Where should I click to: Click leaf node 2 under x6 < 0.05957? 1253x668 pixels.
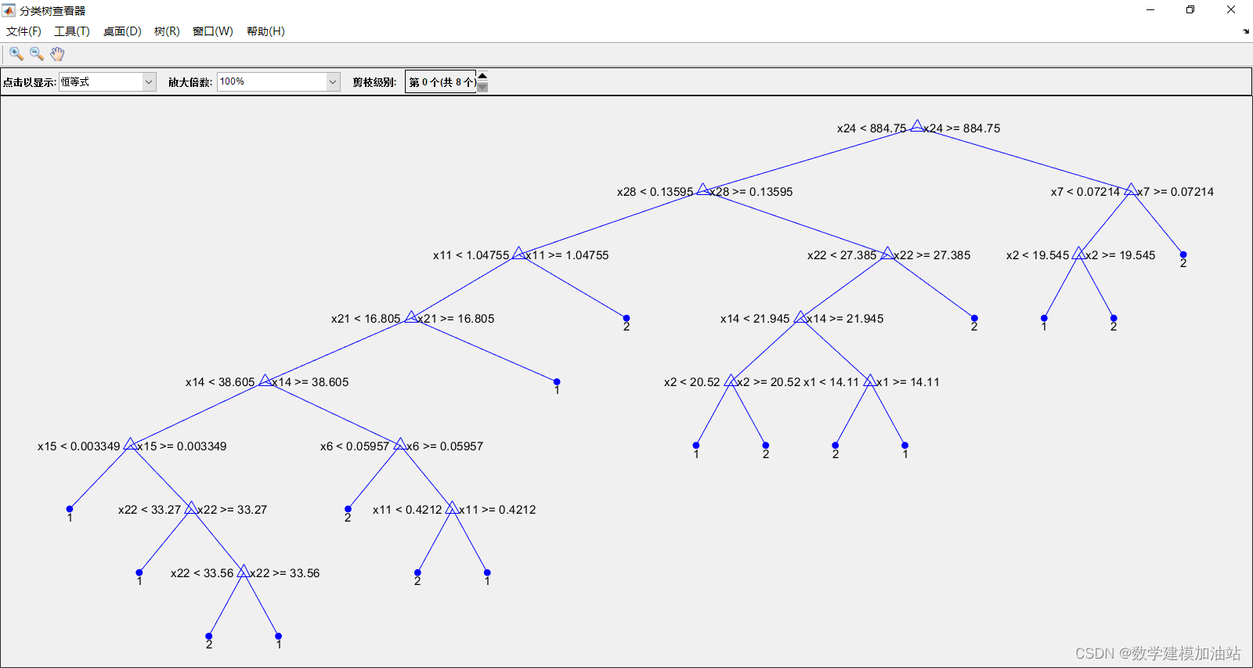point(348,509)
